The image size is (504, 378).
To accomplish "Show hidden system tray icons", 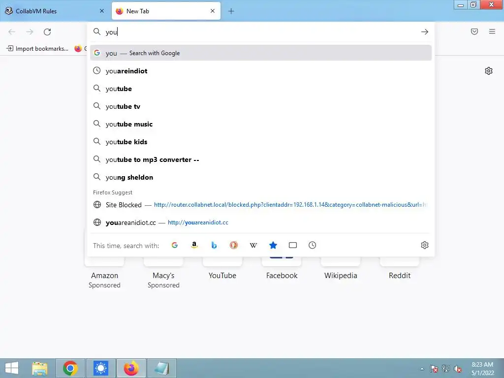I will tap(422, 369).
